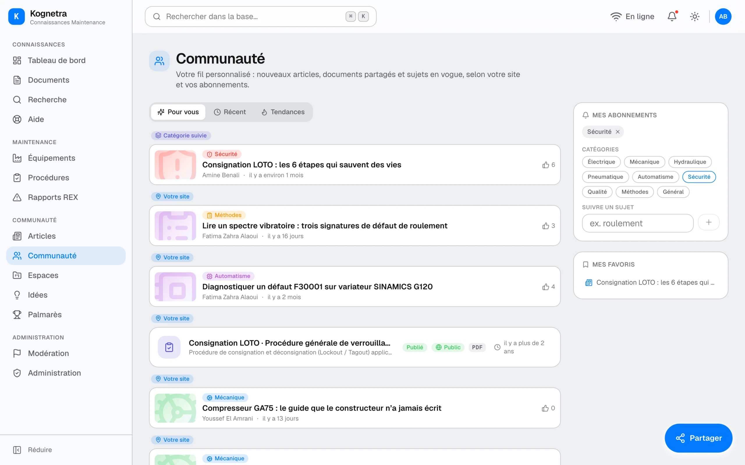Toggle the Méthodes category chip in subscriptions
The height and width of the screenshot is (465, 745).
point(635,192)
